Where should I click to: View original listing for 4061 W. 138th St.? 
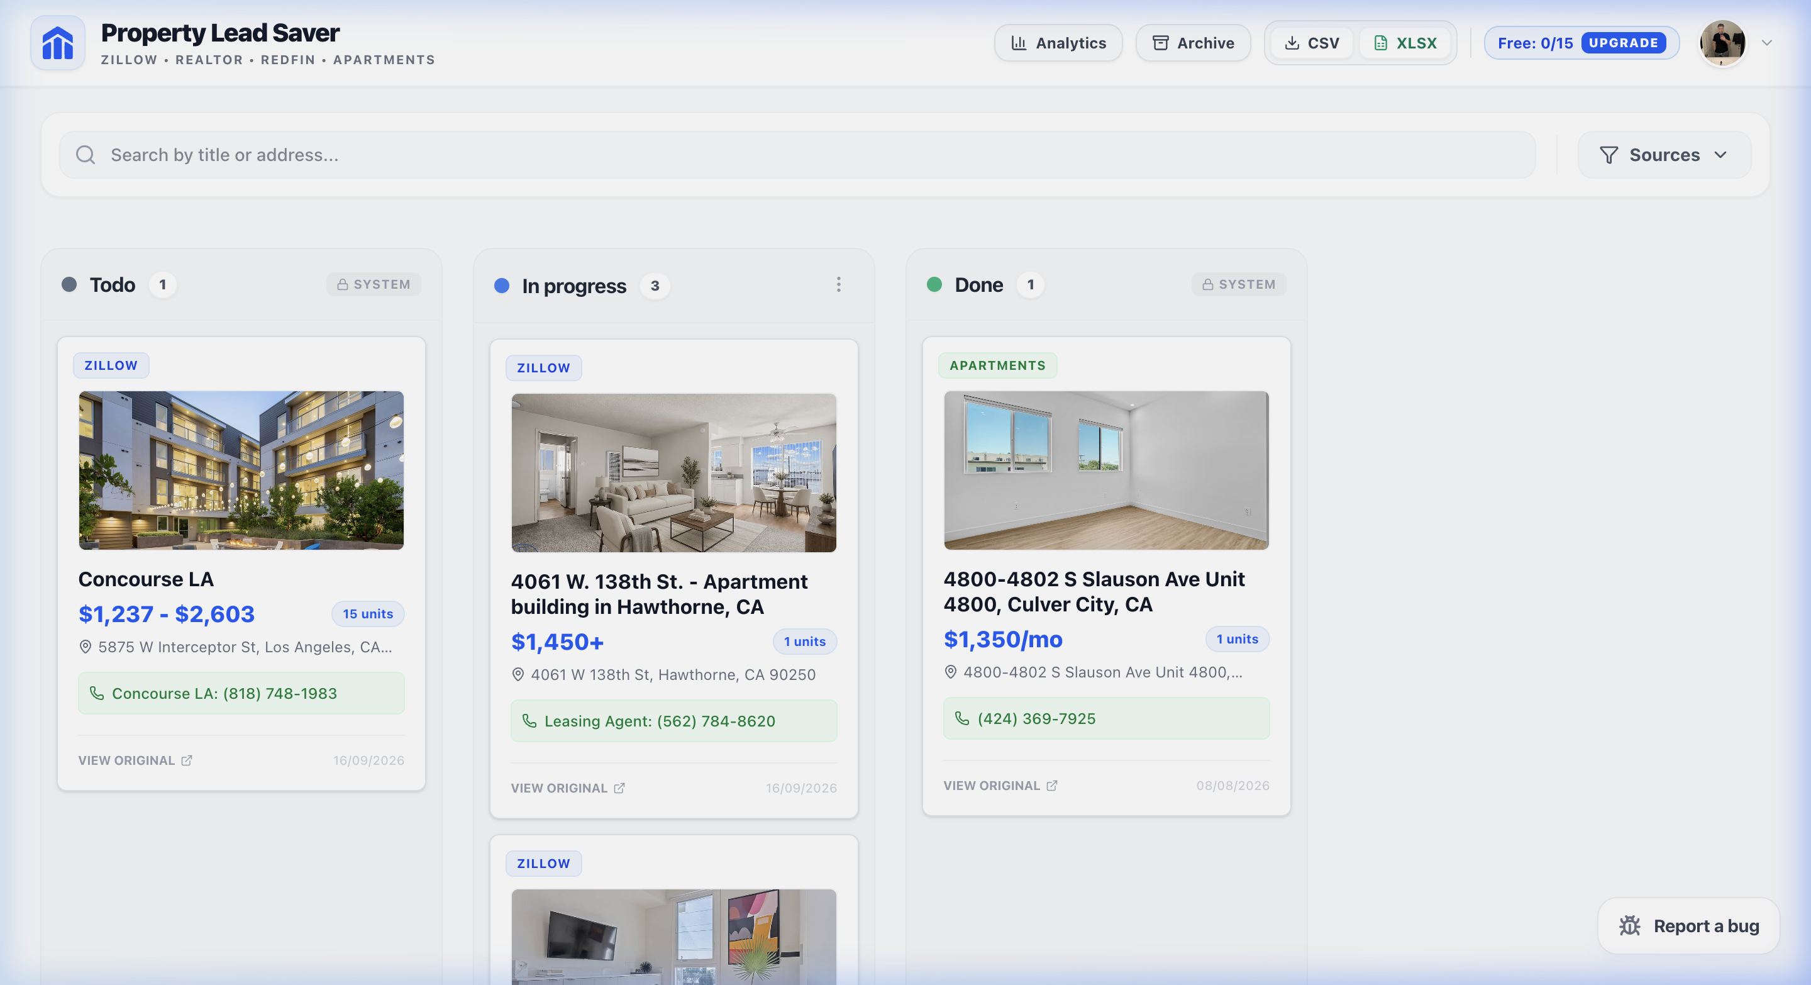(568, 788)
